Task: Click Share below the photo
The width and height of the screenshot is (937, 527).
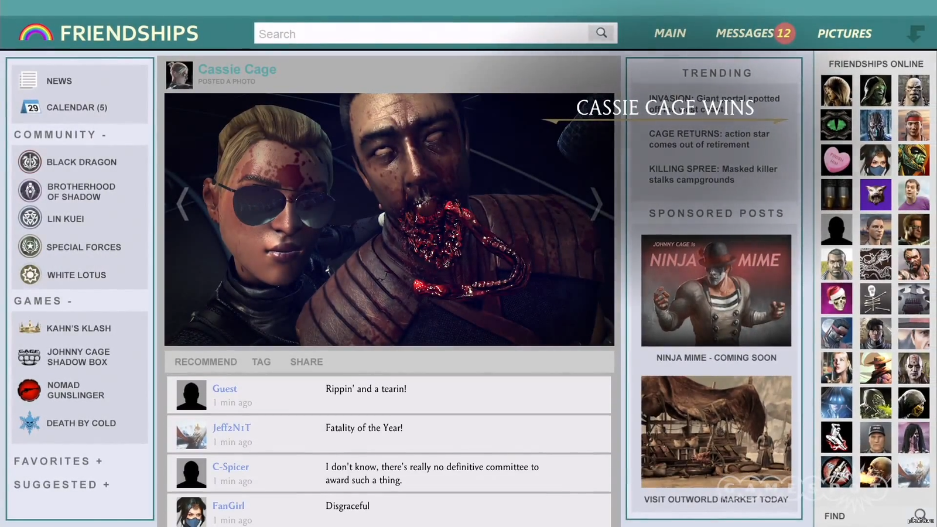Action: [x=306, y=362]
